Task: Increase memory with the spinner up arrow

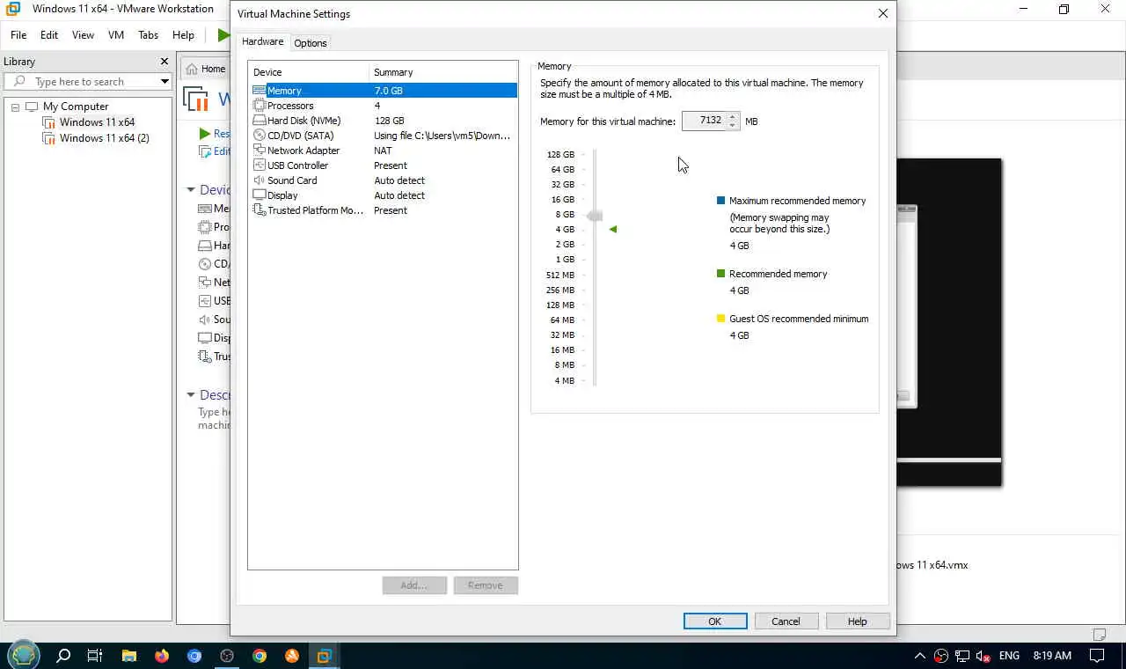Action: click(732, 117)
